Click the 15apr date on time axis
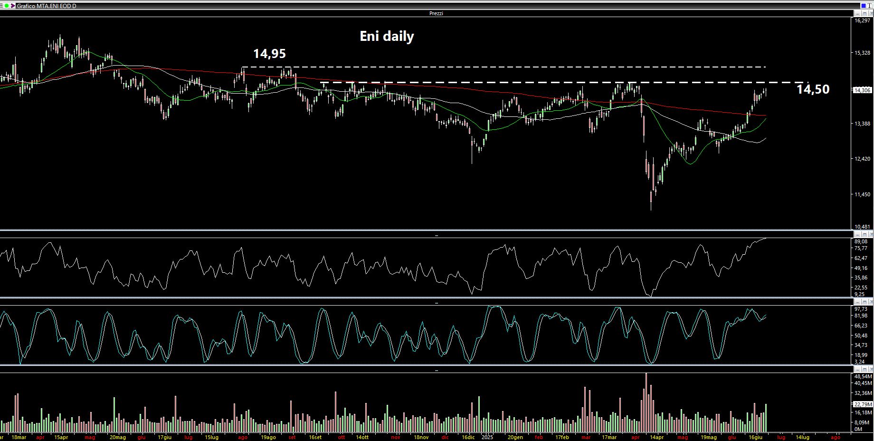Screen dimensions: 874x441 pyautogui.click(x=61, y=437)
